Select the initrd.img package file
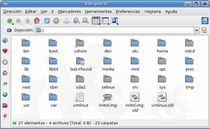 click(108, 100)
